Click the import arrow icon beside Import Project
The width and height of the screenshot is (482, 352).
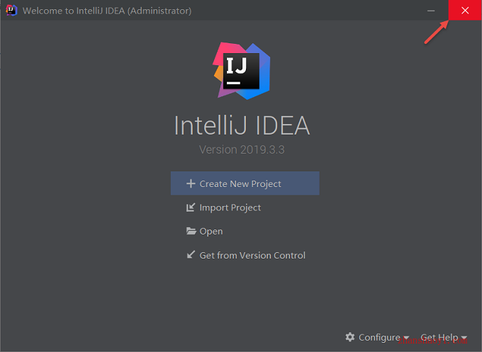click(x=191, y=208)
